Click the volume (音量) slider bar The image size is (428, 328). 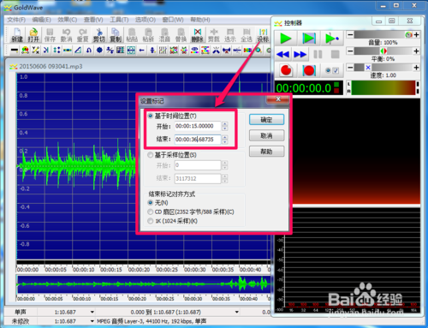click(x=383, y=34)
